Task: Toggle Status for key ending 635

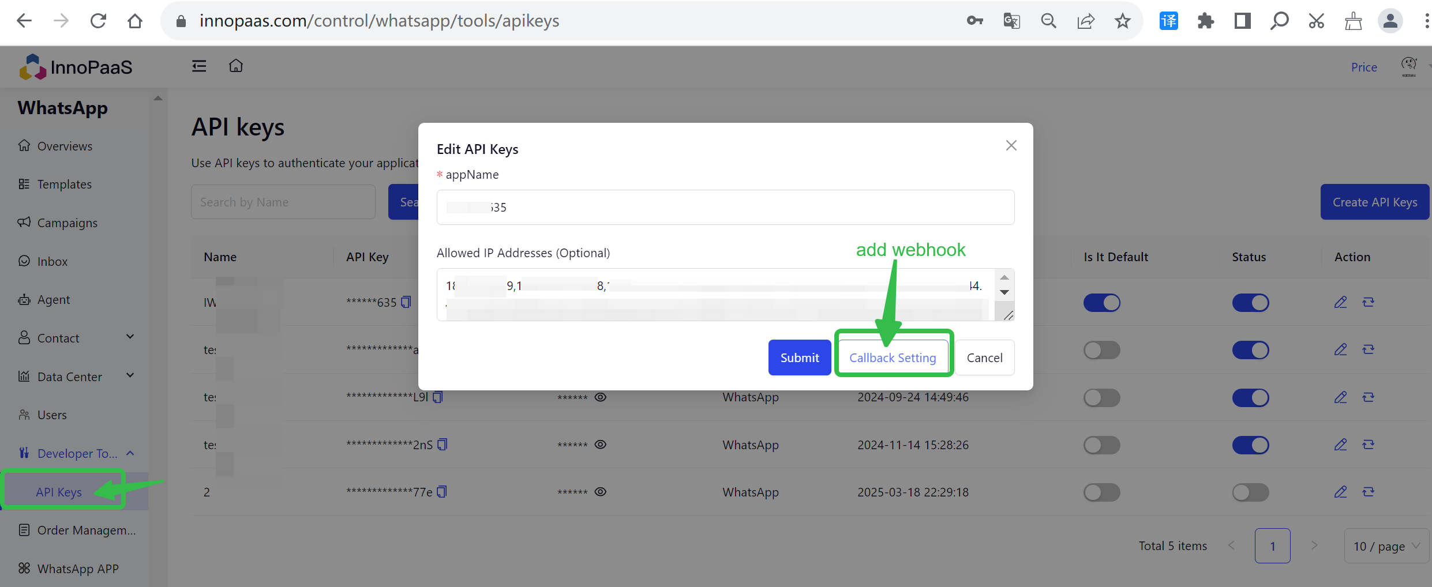Action: pos(1250,303)
